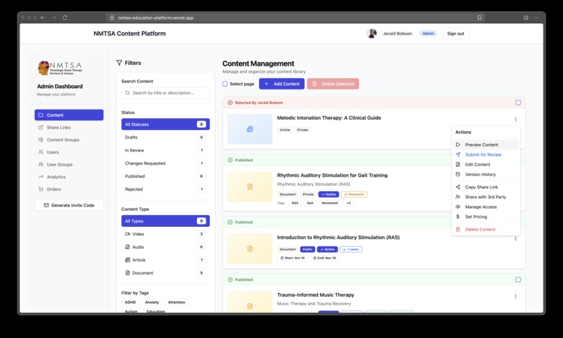Open the Content section in sidebar

(x=69, y=115)
